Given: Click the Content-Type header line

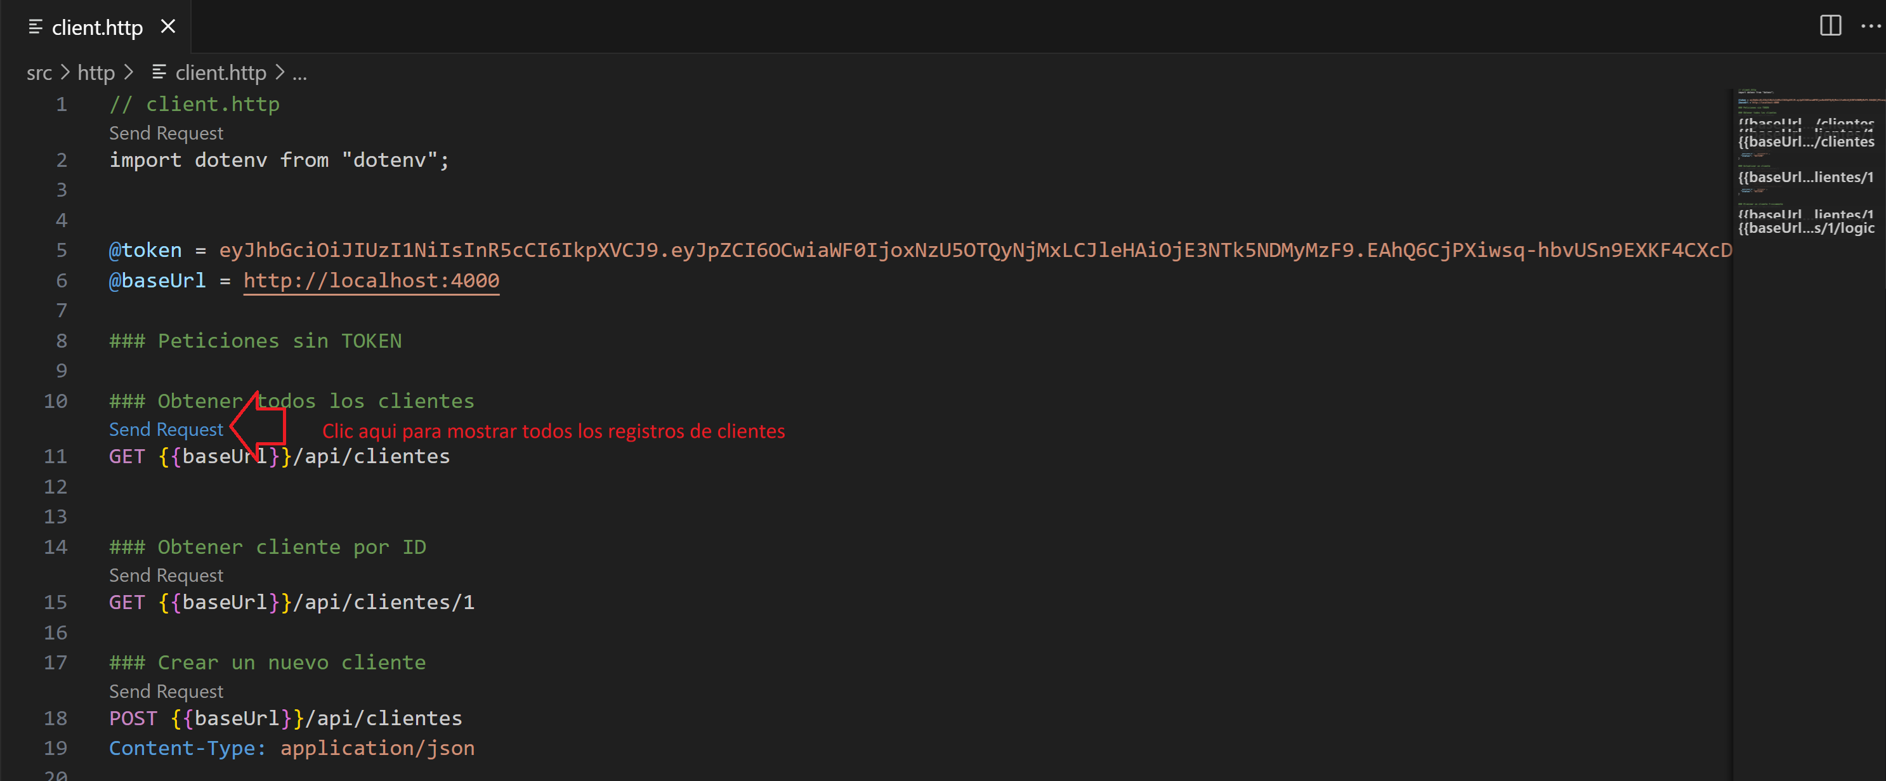Looking at the screenshot, I should coord(291,748).
